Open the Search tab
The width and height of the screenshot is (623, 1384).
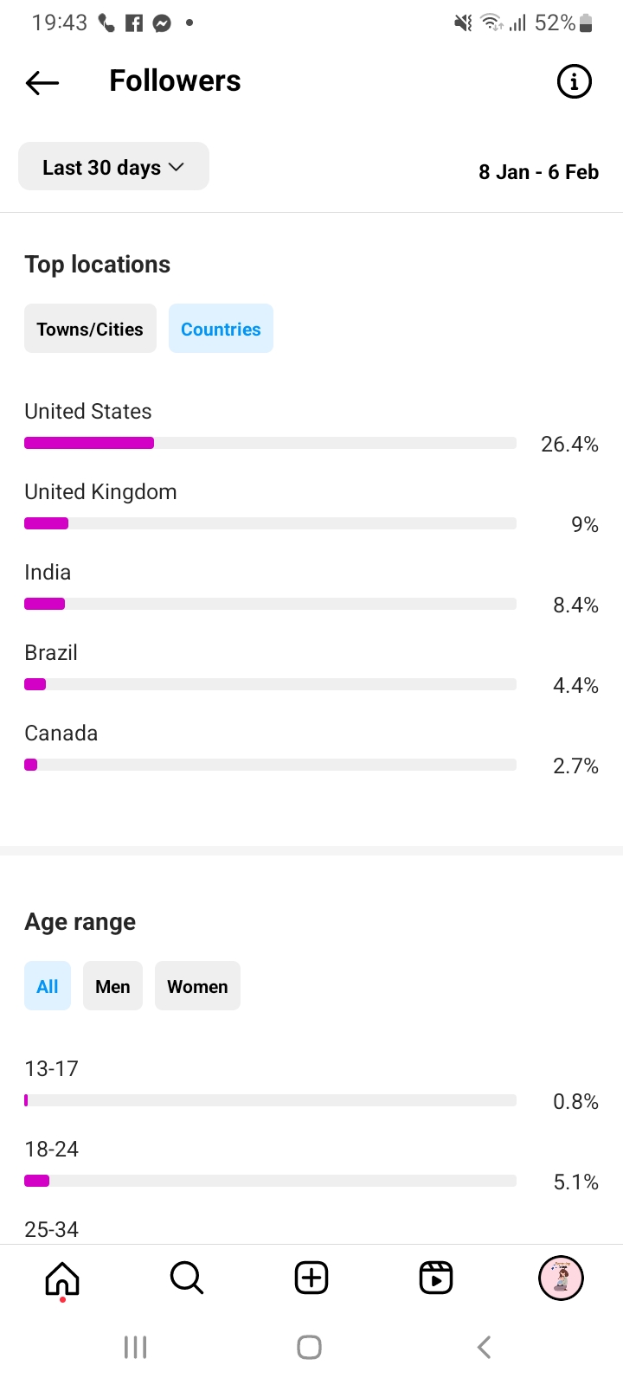pos(187,1278)
